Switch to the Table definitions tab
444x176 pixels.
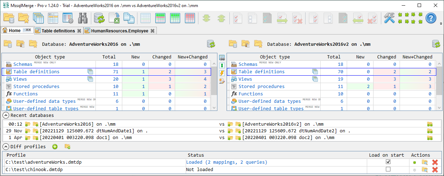tap(58, 31)
